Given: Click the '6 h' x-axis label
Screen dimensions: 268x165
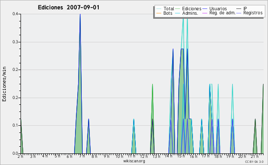Looking at the screenshot, I should click(x=69, y=156).
